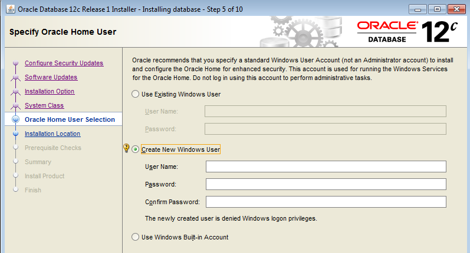Click the Prerequisite Checks step label
The height and width of the screenshot is (253, 470).
point(52,148)
